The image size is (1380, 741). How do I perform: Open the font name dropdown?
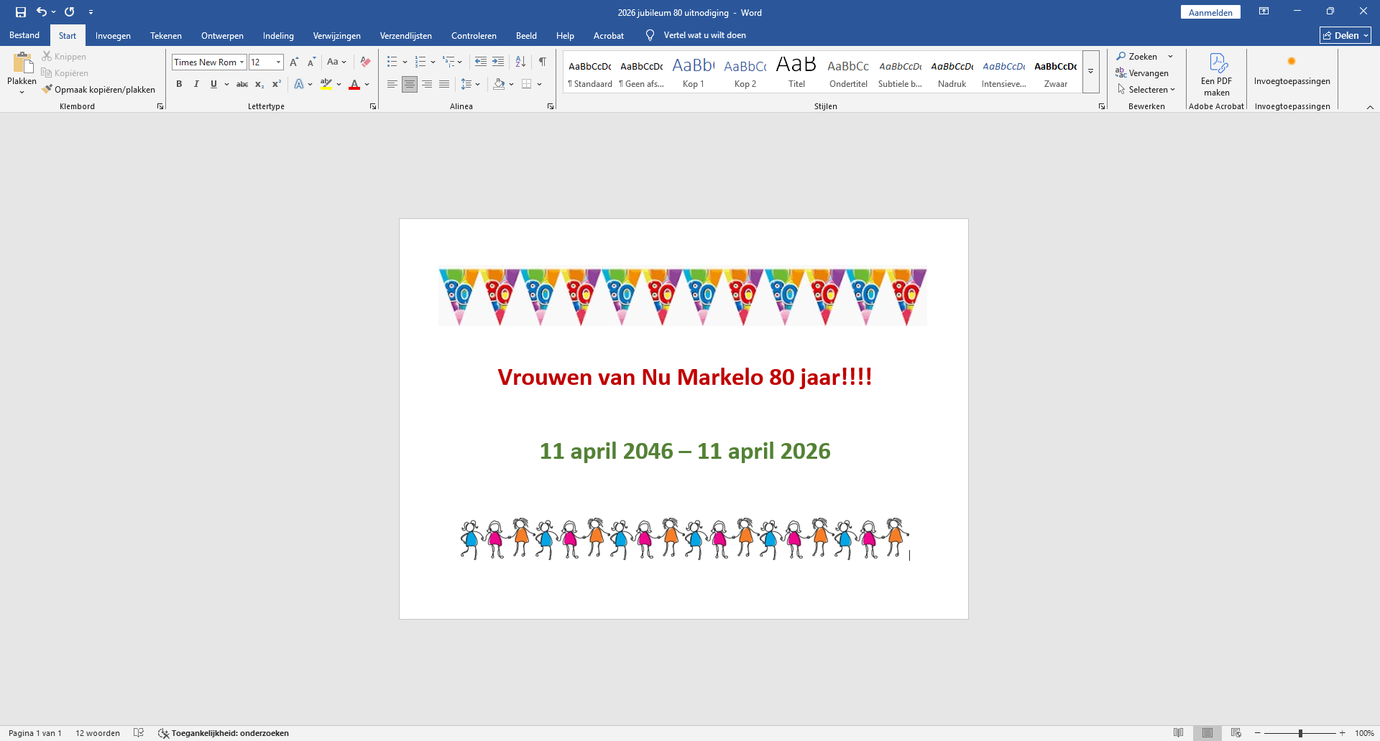point(241,62)
